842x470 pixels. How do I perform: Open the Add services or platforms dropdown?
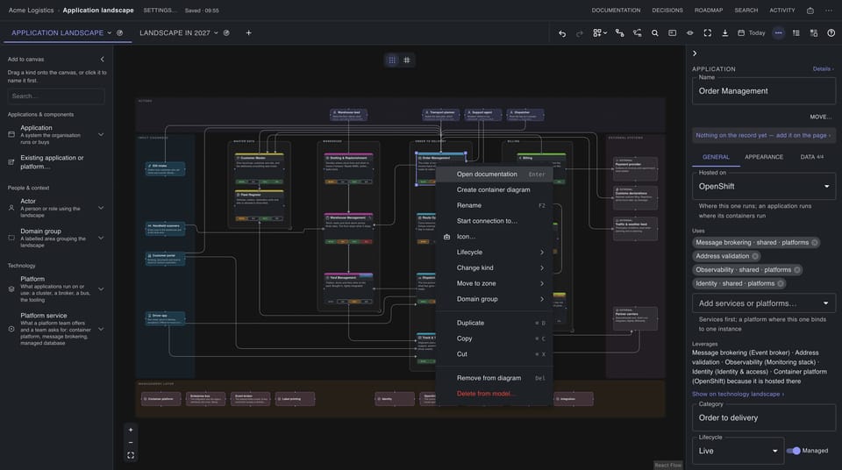point(764,303)
